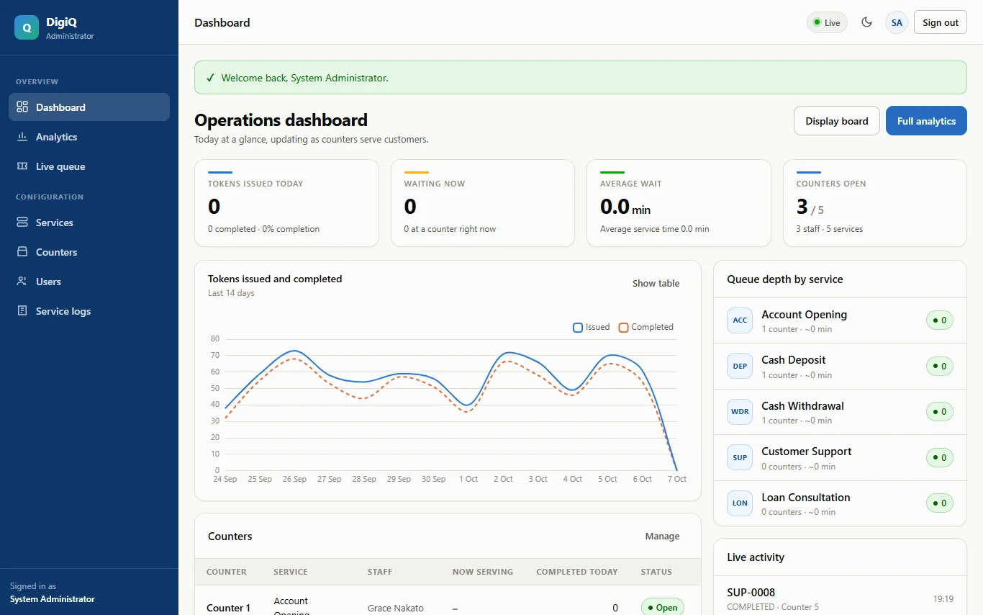Click the Full analytics button
This screenshot has width=983, height=615.
[x=926, y=121]
